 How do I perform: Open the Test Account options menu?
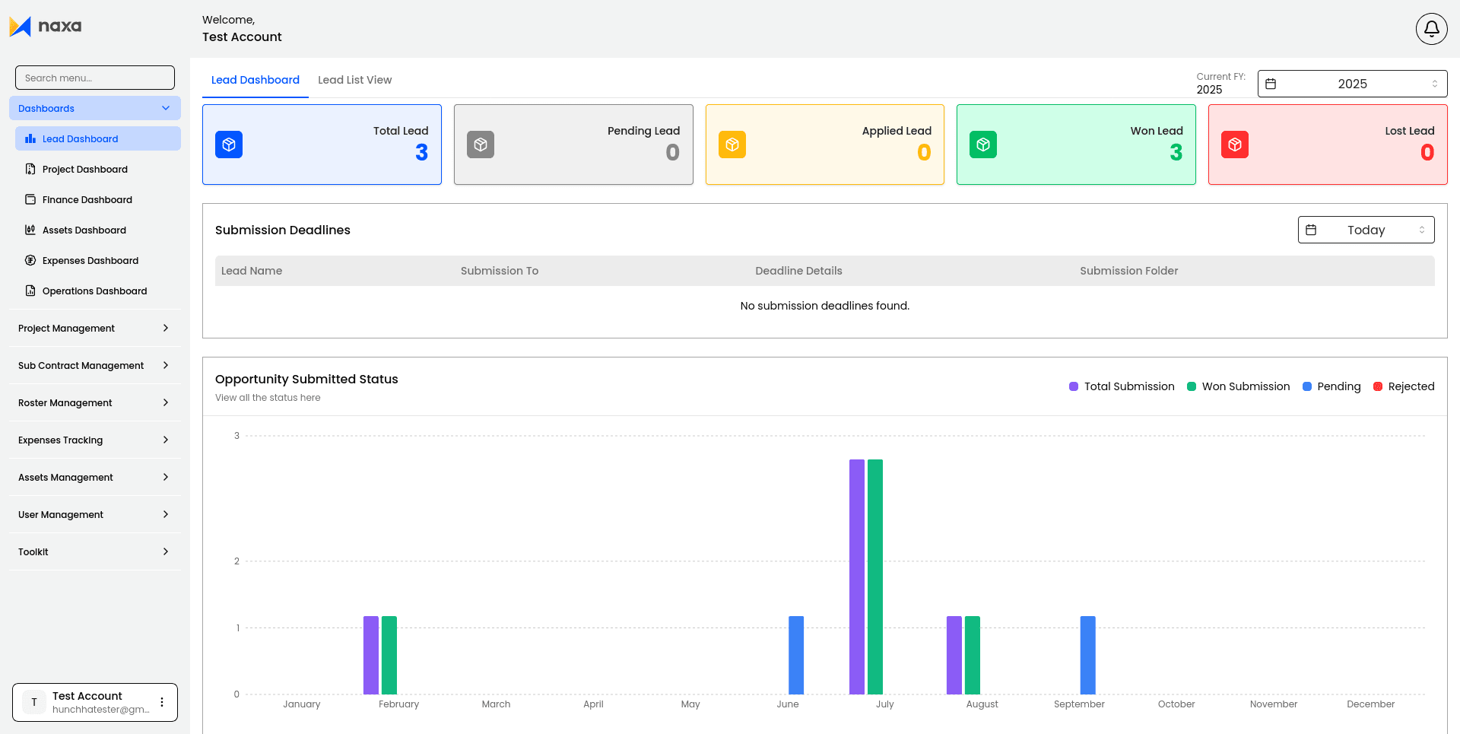click(161, 702)
